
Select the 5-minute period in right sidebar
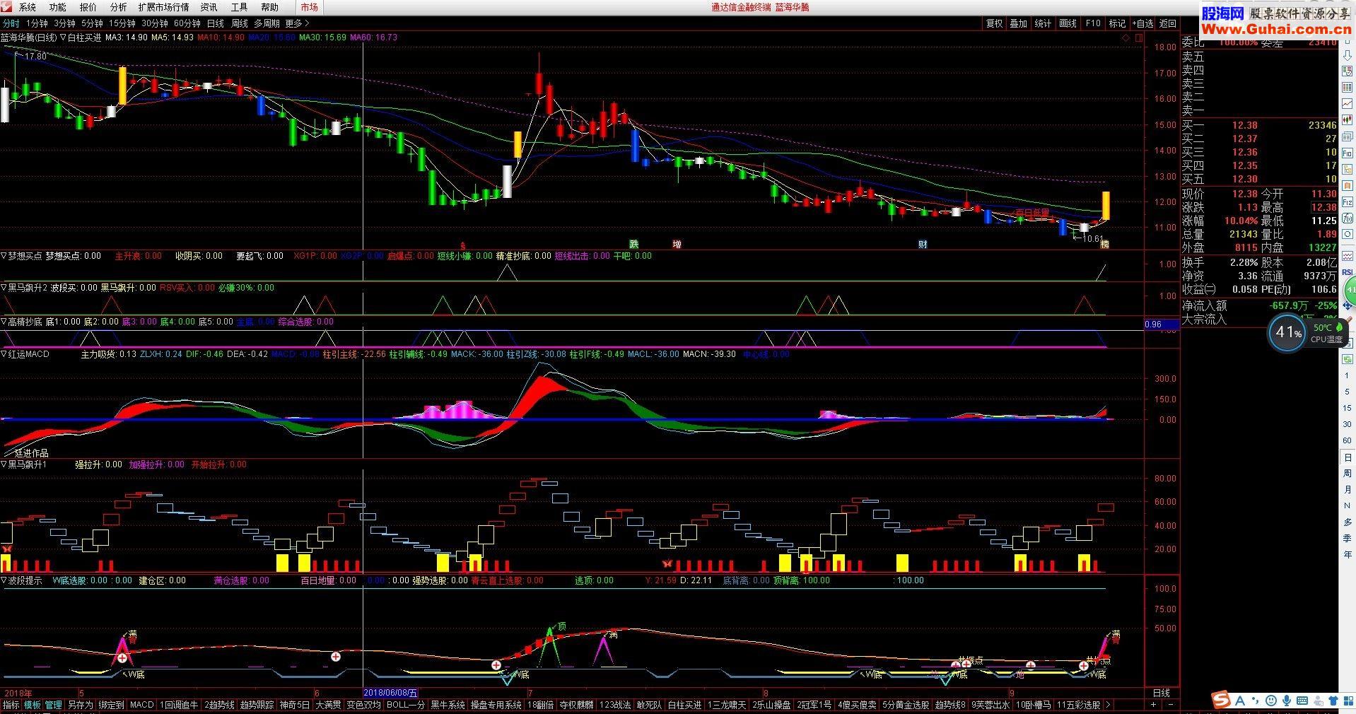coord(1348,392)
